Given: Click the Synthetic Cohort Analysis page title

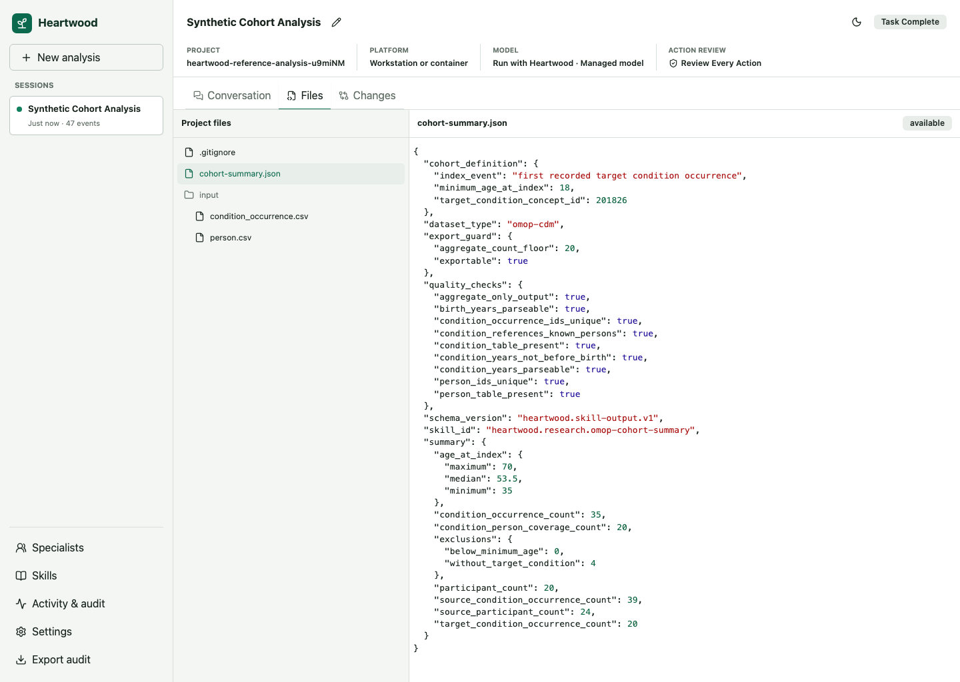Looking at the screenshot, I should (x=253, y=22).
